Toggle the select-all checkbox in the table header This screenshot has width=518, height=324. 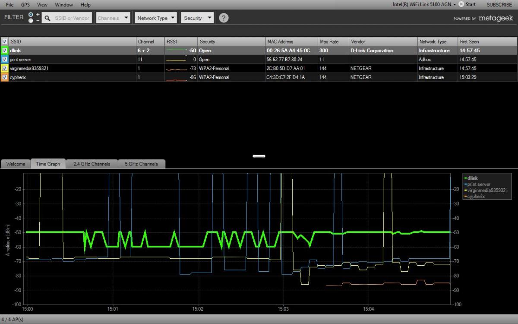(5, 41)
